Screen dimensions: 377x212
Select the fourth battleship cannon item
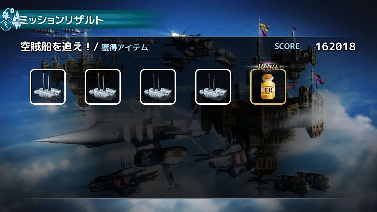tap(213, 87)
